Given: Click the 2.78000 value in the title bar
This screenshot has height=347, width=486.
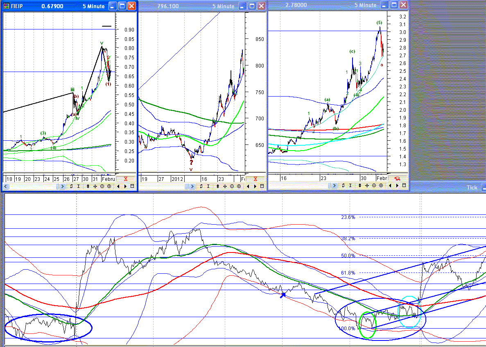Looking at the screenshot, I should (x=296, y=5).
